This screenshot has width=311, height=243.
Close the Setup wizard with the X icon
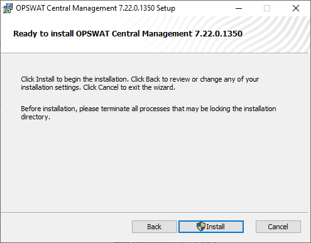[x=296, y=8]
